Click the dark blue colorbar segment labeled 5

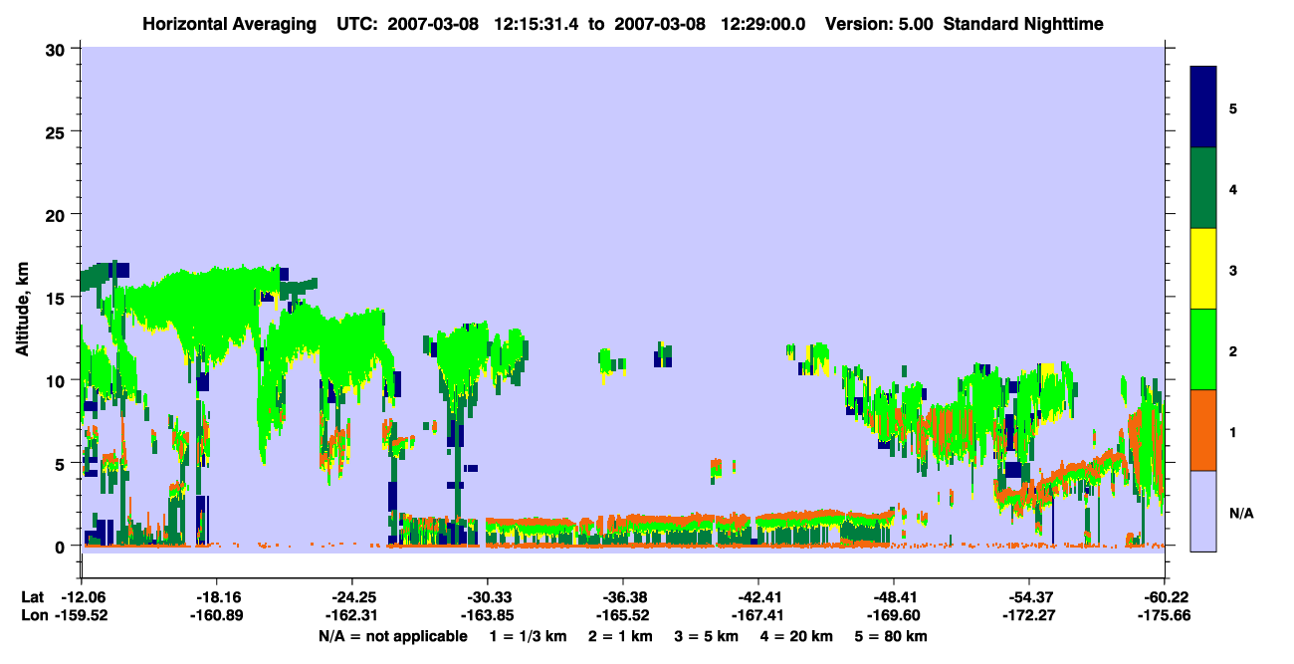(1203, 107)
